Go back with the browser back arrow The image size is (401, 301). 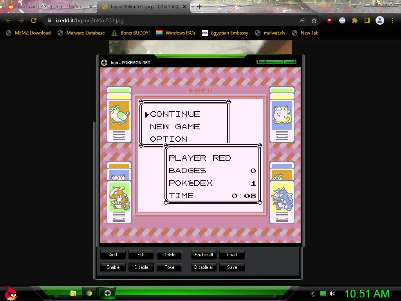pyautogui.click(x=9, y=20)
